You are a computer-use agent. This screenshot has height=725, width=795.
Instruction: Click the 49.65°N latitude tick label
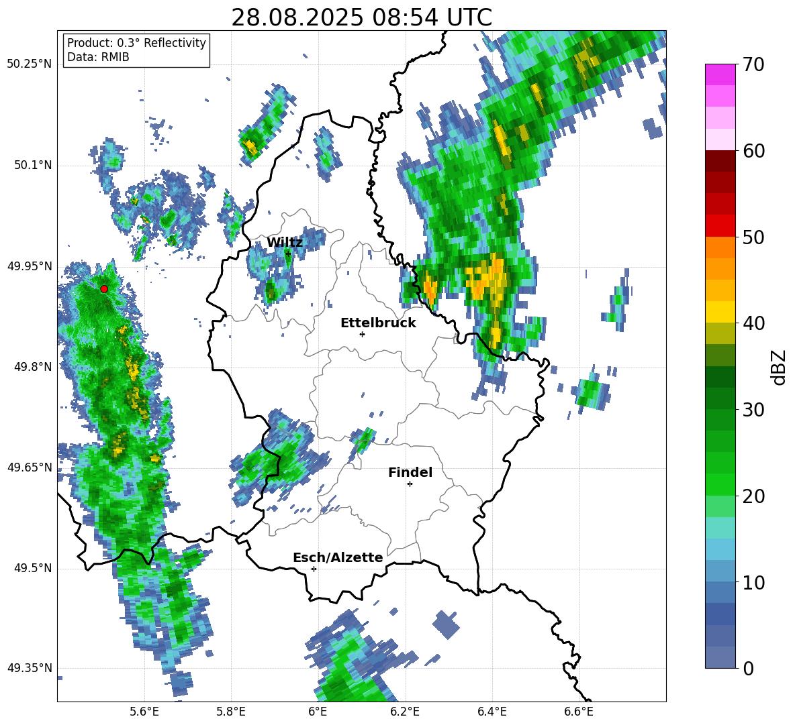(x=30, y=467)
